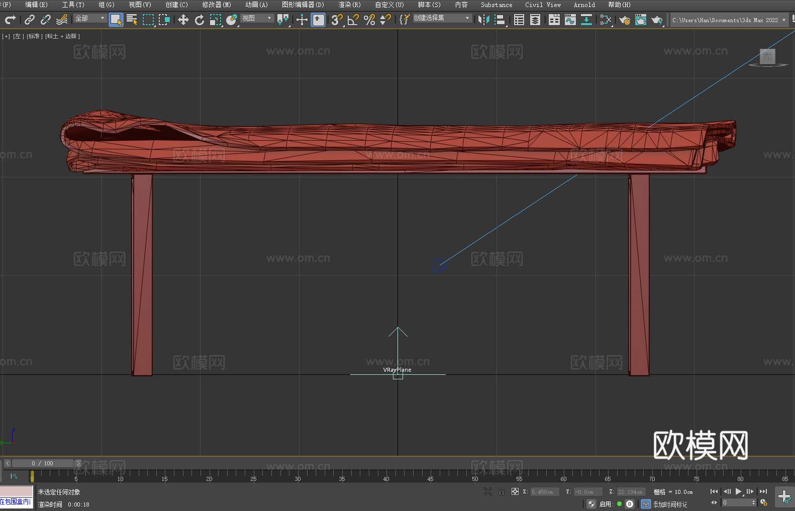The width and height of the screenshot is (795, 511).
Task: Step time slider forward with right arrow
Action: (78, 463)
